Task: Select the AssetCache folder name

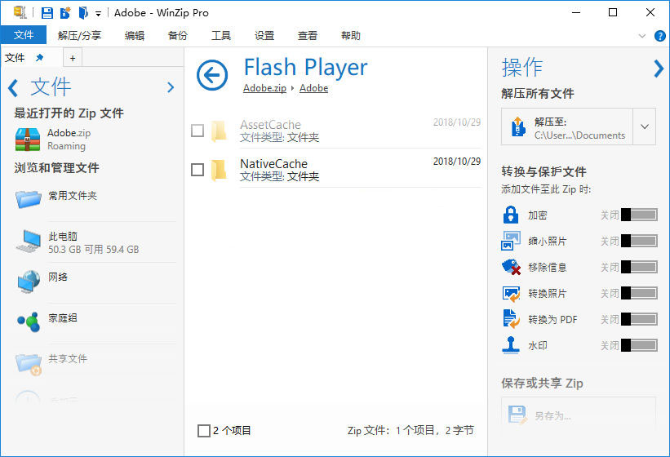Action: pyautogui.click(x=270, y=125)
